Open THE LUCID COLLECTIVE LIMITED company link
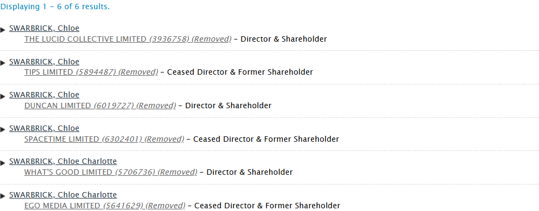Image resolution: width=539 pixels, height=211 pixels. click(128, 39)
